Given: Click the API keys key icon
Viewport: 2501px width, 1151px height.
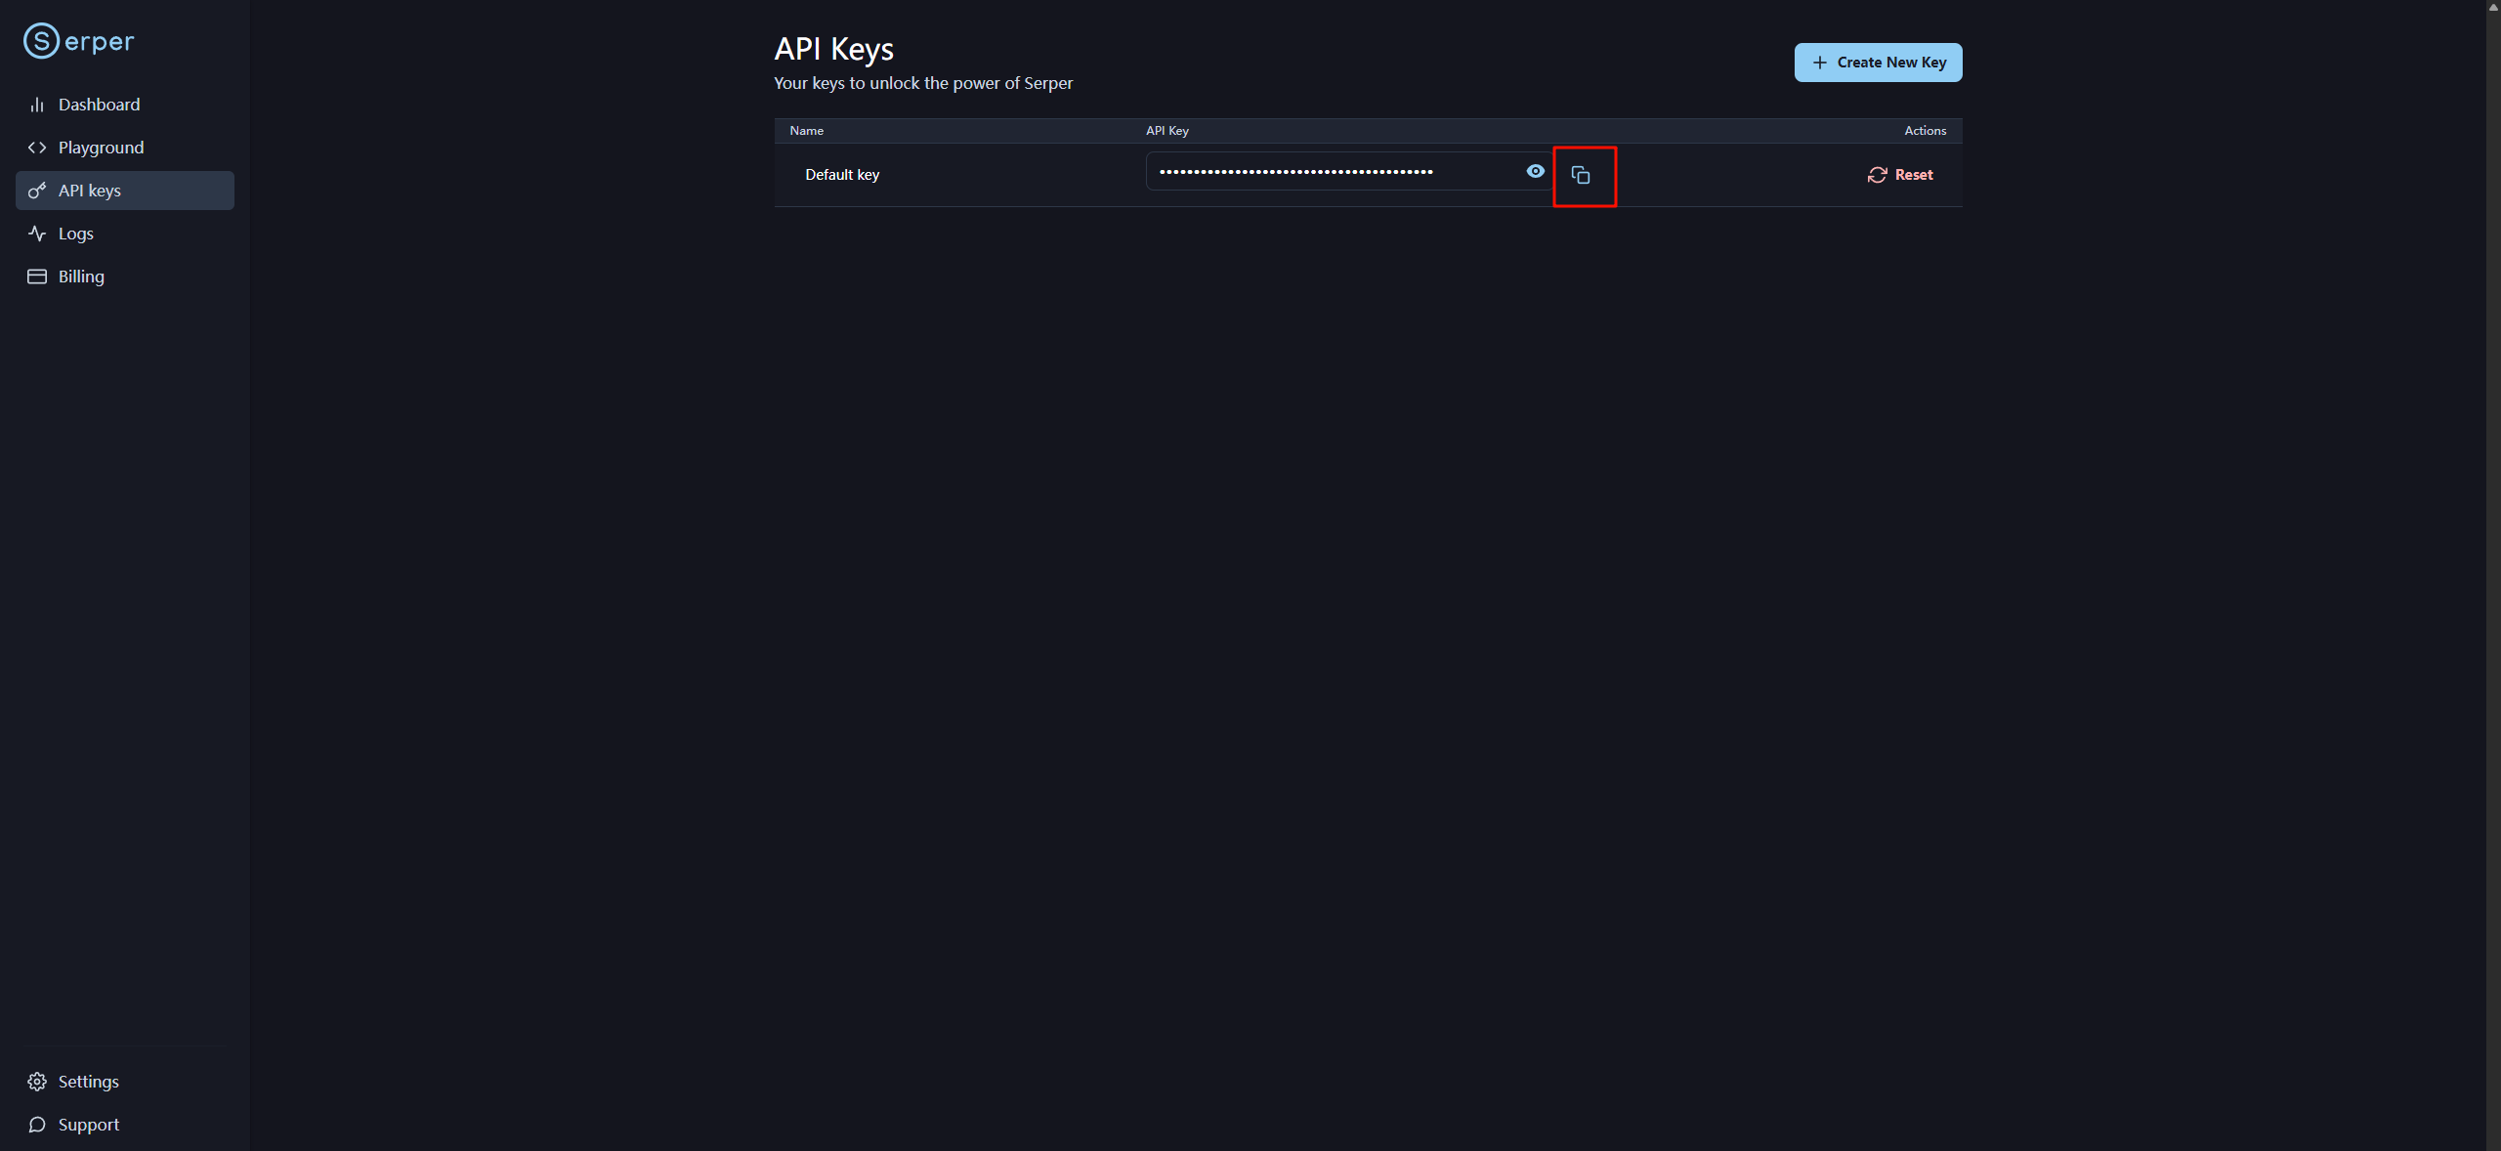Looking at the screenshot, I should point(37,191).
